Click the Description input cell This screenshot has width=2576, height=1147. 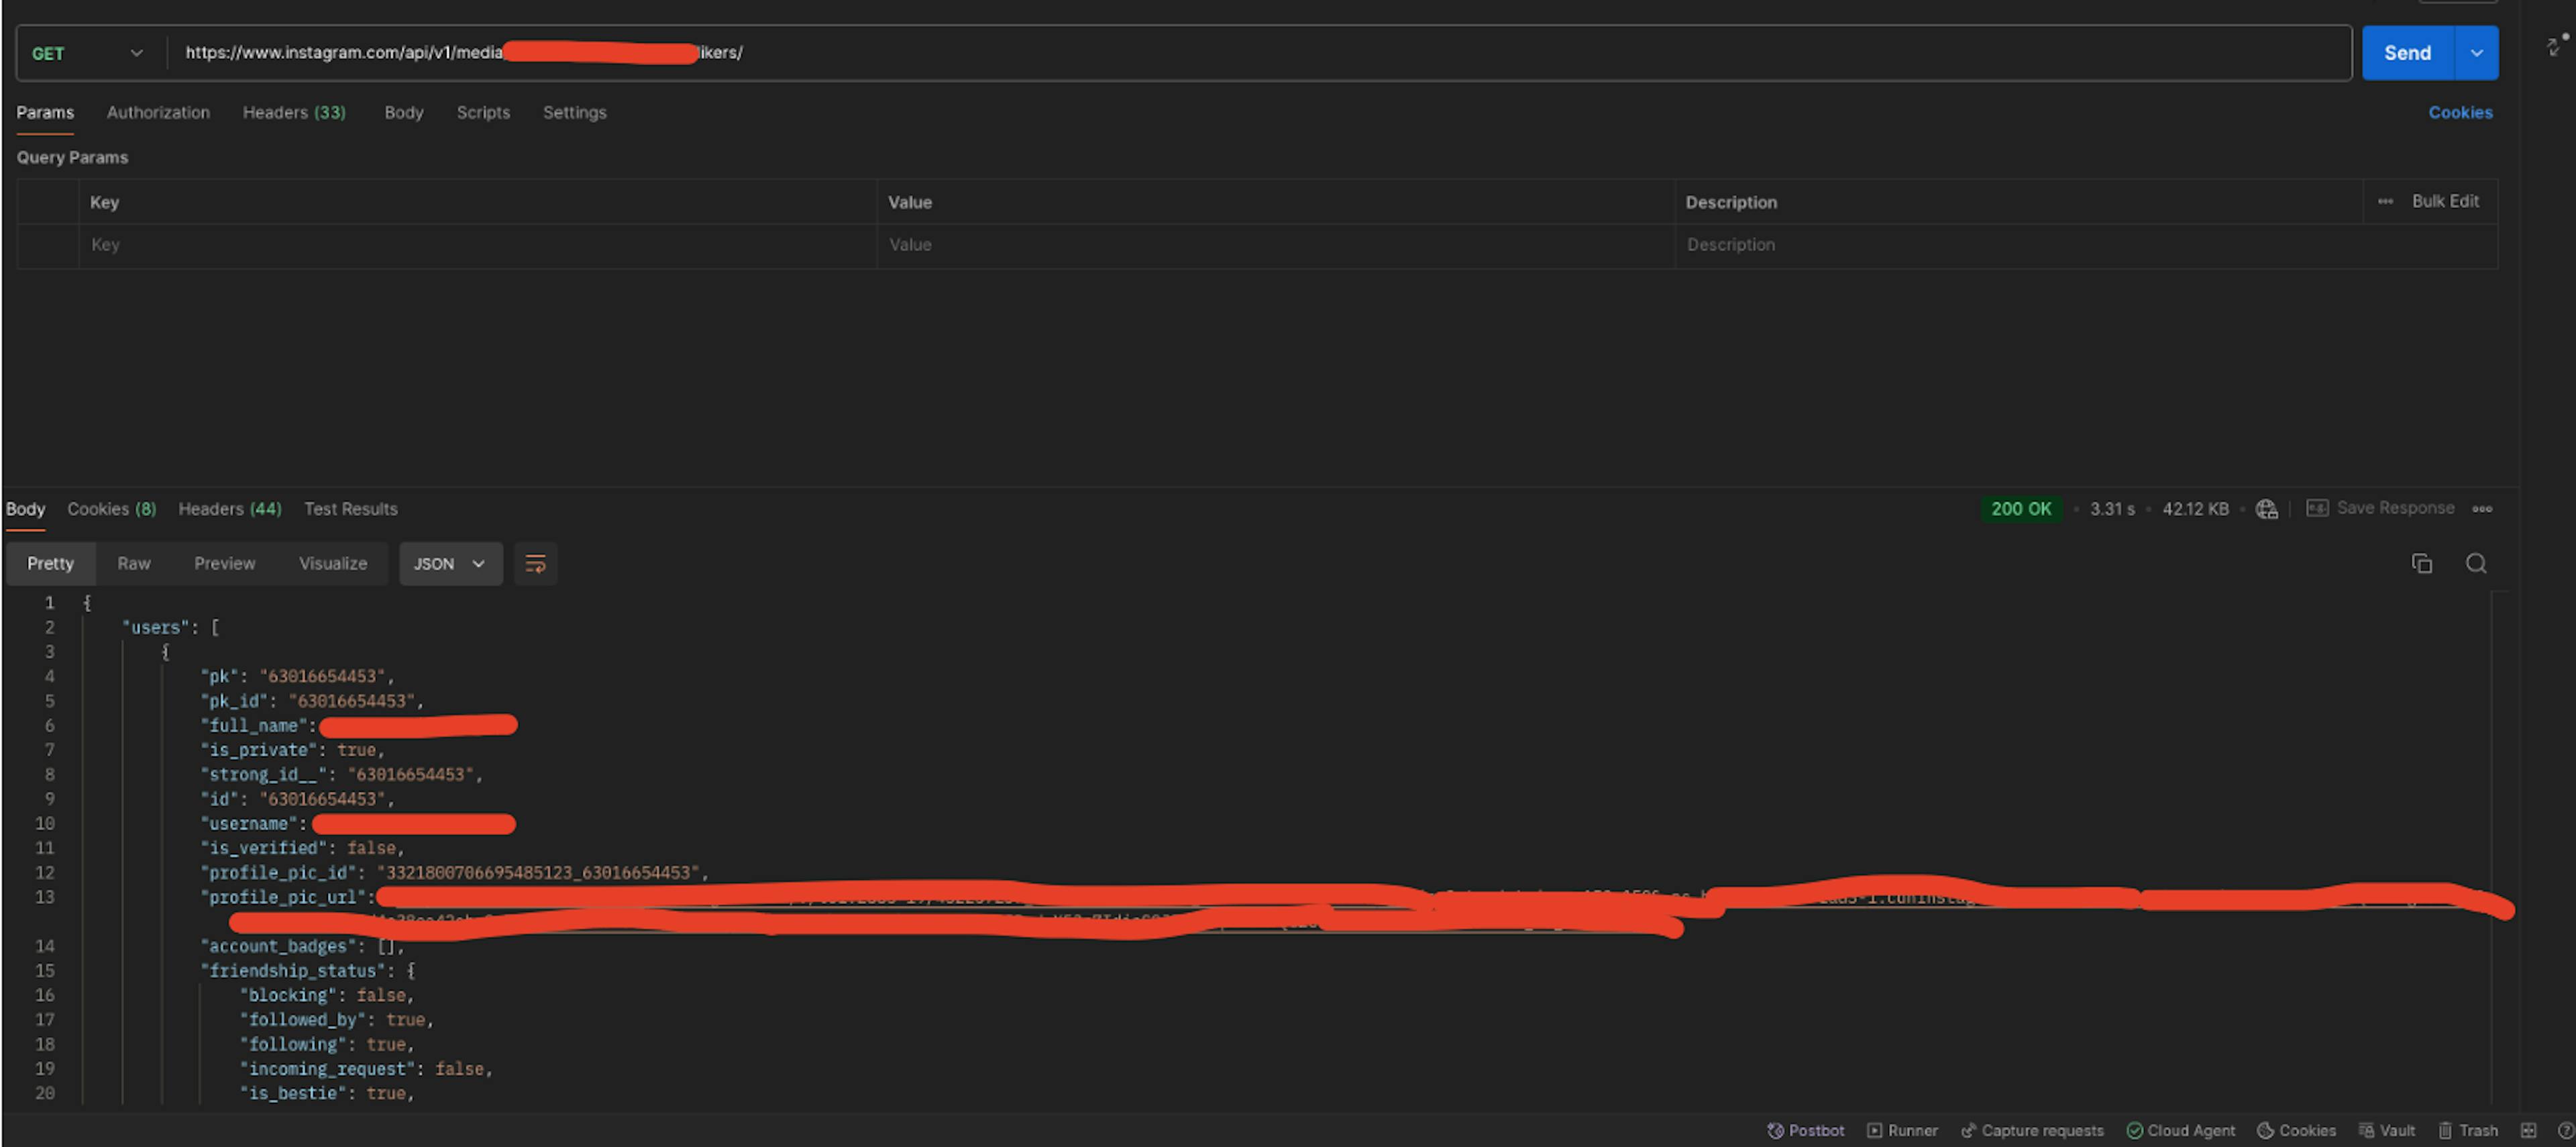[x=2086, y=245]
